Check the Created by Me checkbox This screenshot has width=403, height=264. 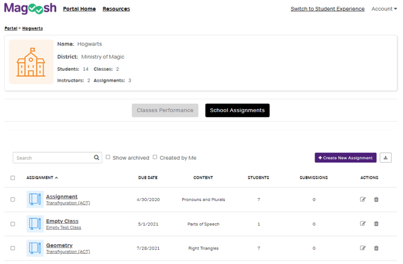155,157
